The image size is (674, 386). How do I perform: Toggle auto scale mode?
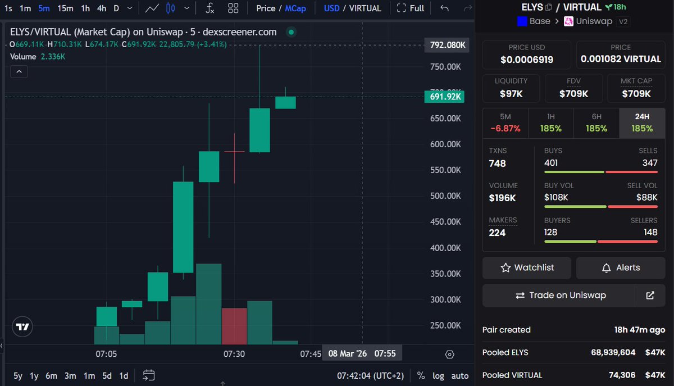click(x=460, y=375)
